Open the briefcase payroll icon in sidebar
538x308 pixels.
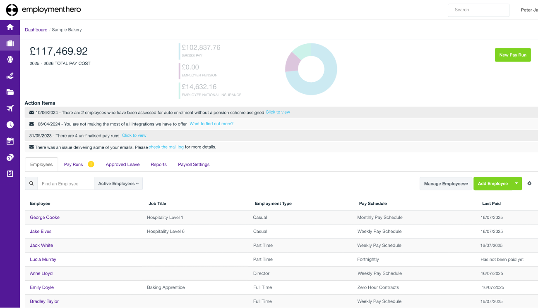10,43
